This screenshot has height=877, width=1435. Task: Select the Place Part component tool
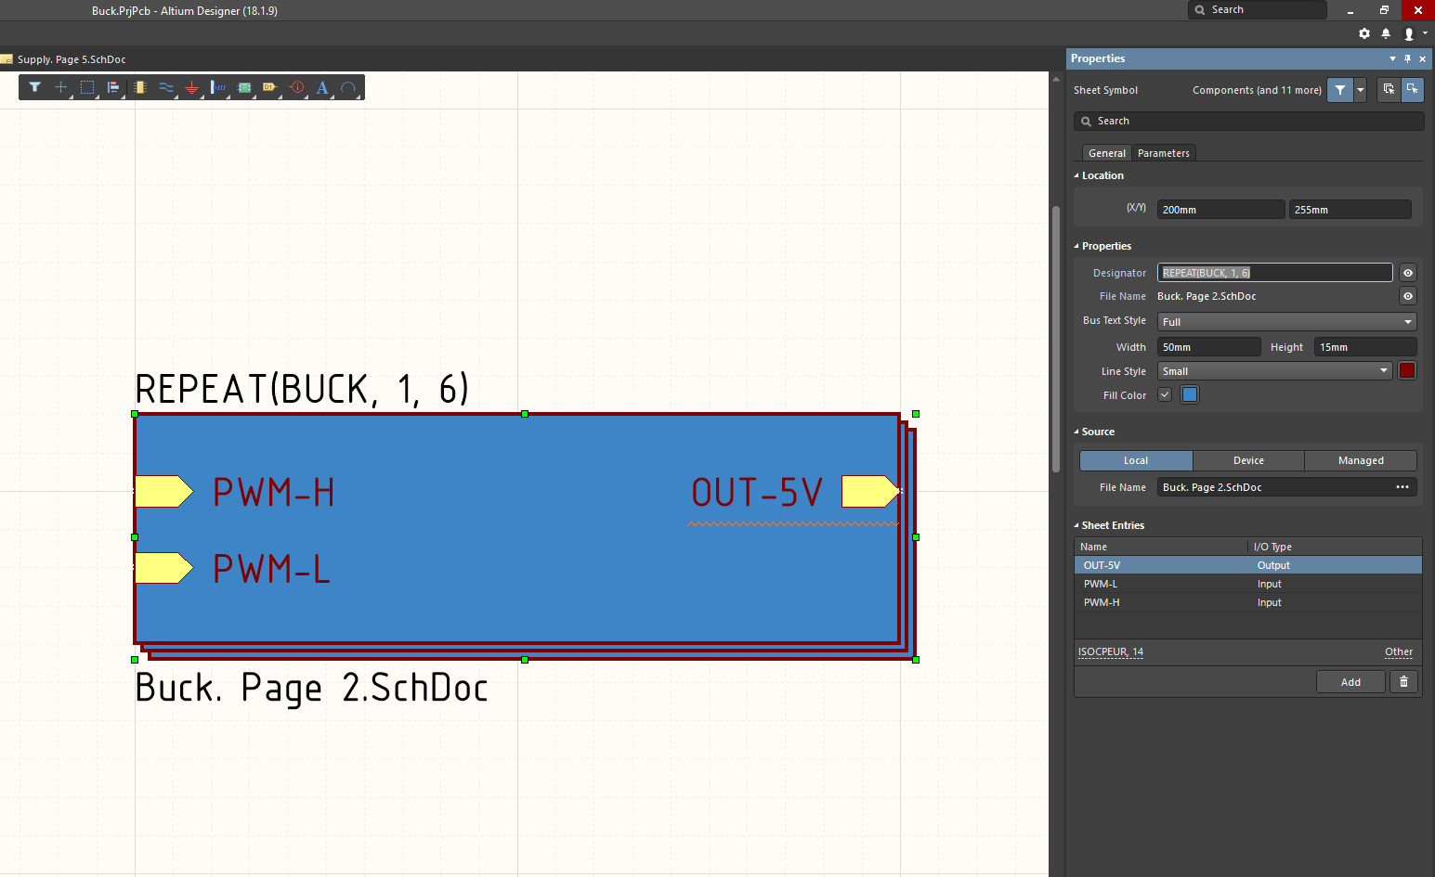(x=139, y=87)
